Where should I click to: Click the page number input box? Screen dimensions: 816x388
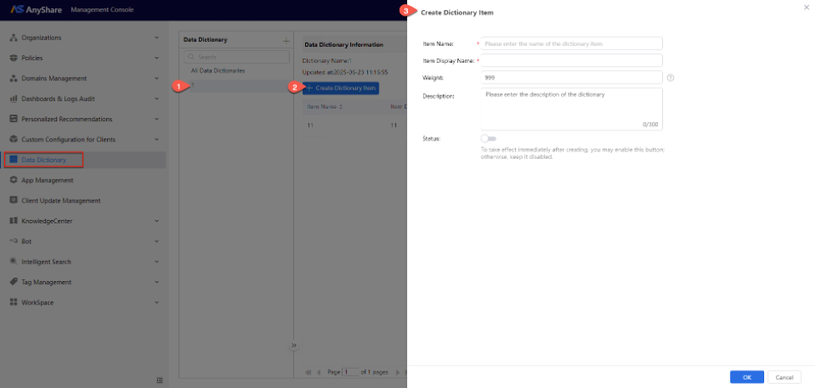pos(351,372)
